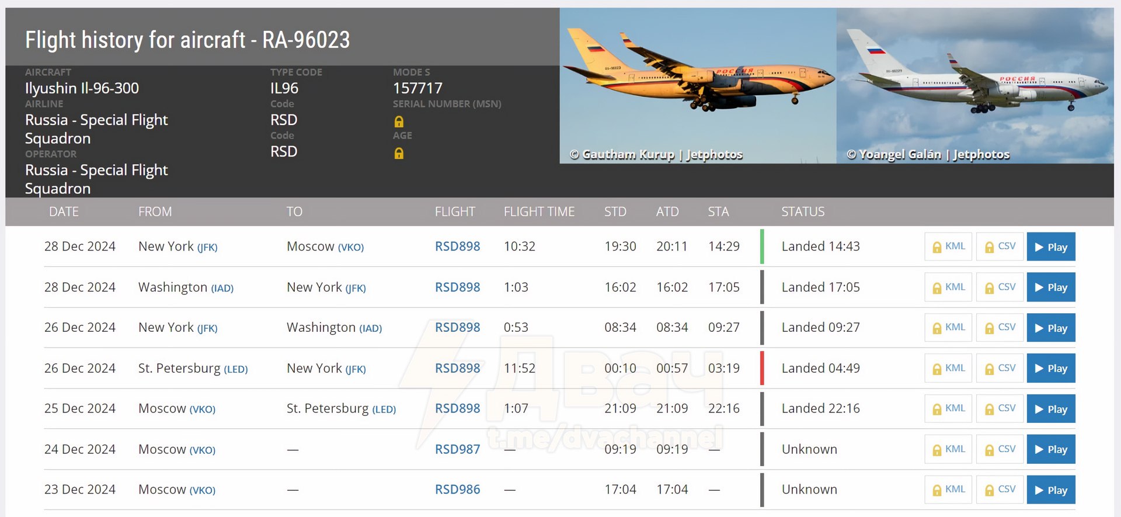Open RSD898 link for 25 Dec flight
This screenshot has height=517, width=1121.
coord(457,408)
